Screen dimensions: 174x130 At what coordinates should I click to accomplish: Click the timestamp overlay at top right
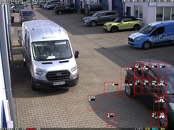(x=148, y=1)
